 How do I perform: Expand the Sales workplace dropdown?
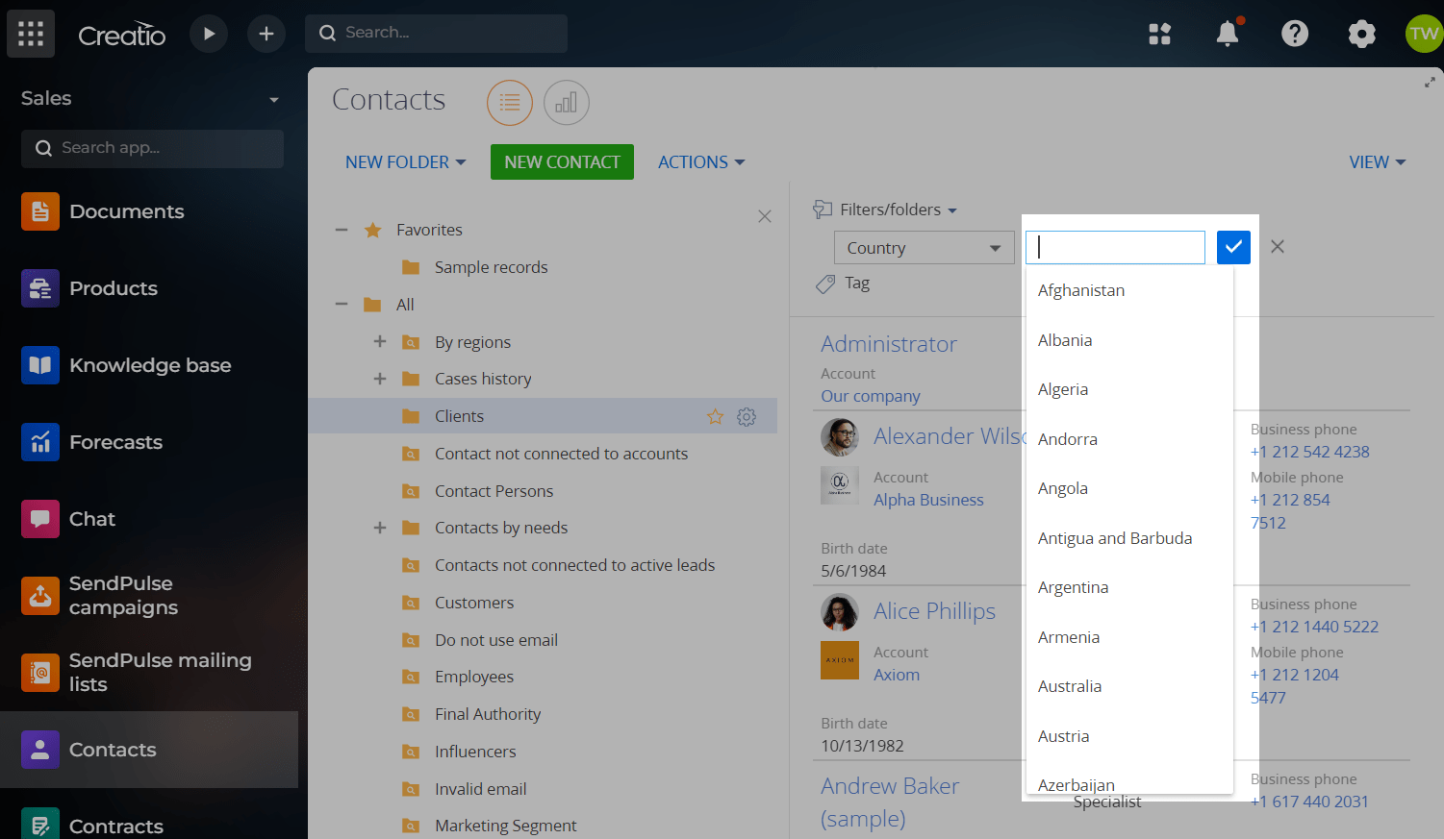point(273,99)
